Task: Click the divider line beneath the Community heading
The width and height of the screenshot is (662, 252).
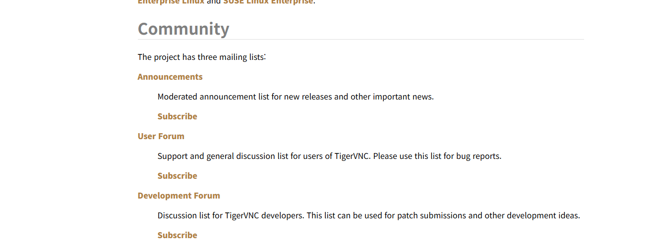Action: click(x=361, y=39)
